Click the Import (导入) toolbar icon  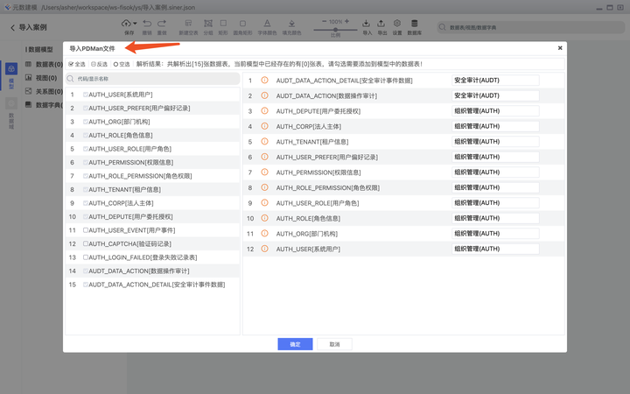pos(367,24)
